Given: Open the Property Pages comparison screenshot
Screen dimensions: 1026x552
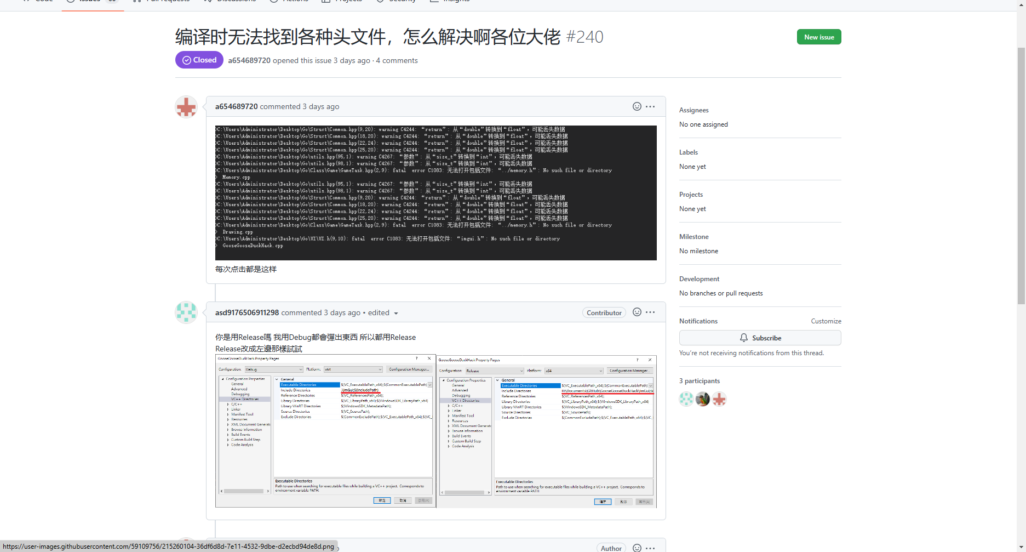Looking at the screenshot, I should (436, 431).
